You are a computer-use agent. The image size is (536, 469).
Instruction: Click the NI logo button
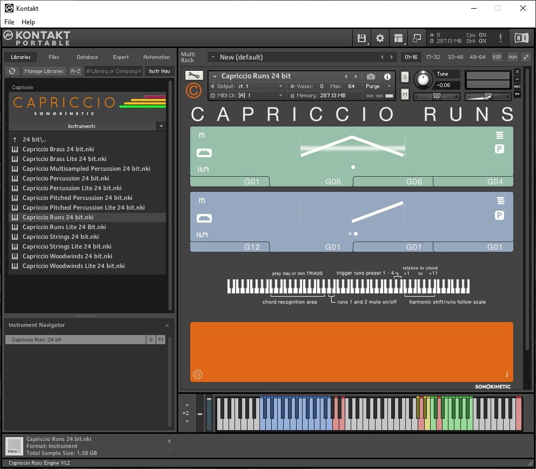pos(521,38)
